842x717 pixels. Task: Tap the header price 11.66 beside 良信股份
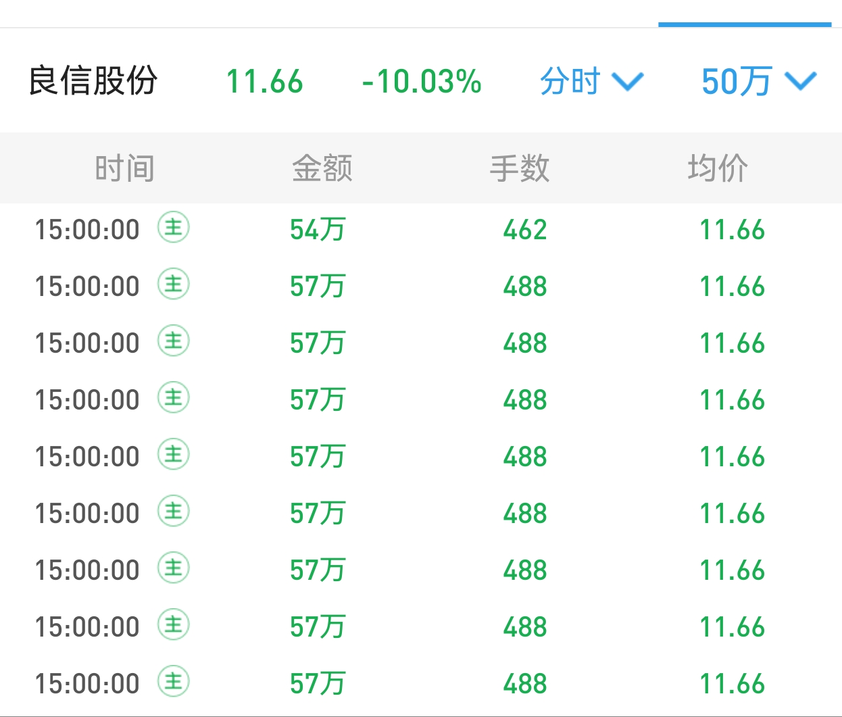pos(264,82)
